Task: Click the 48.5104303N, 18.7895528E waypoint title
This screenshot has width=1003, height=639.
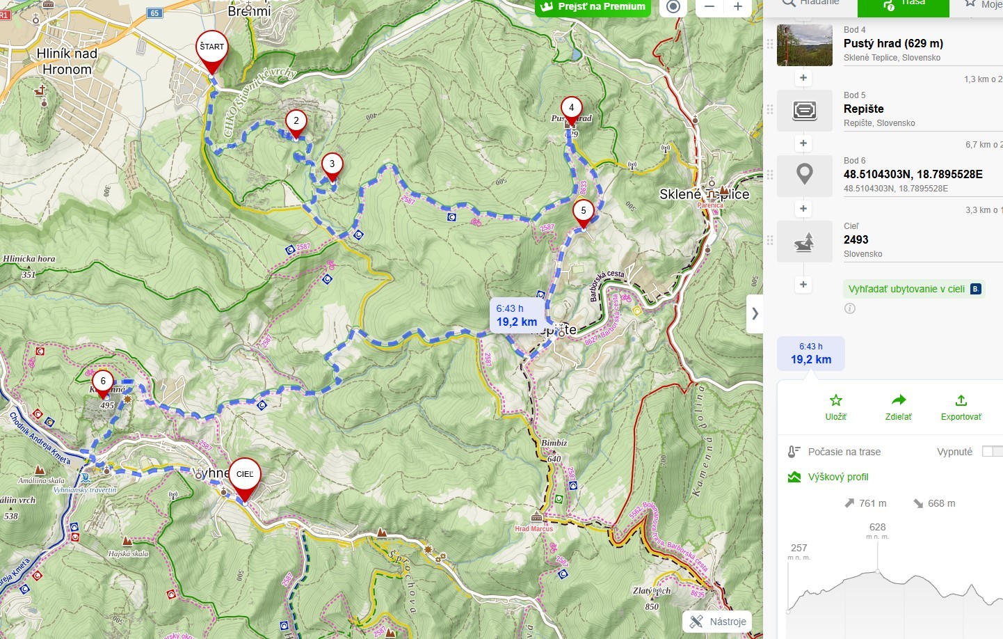Action: click(913, 174)
